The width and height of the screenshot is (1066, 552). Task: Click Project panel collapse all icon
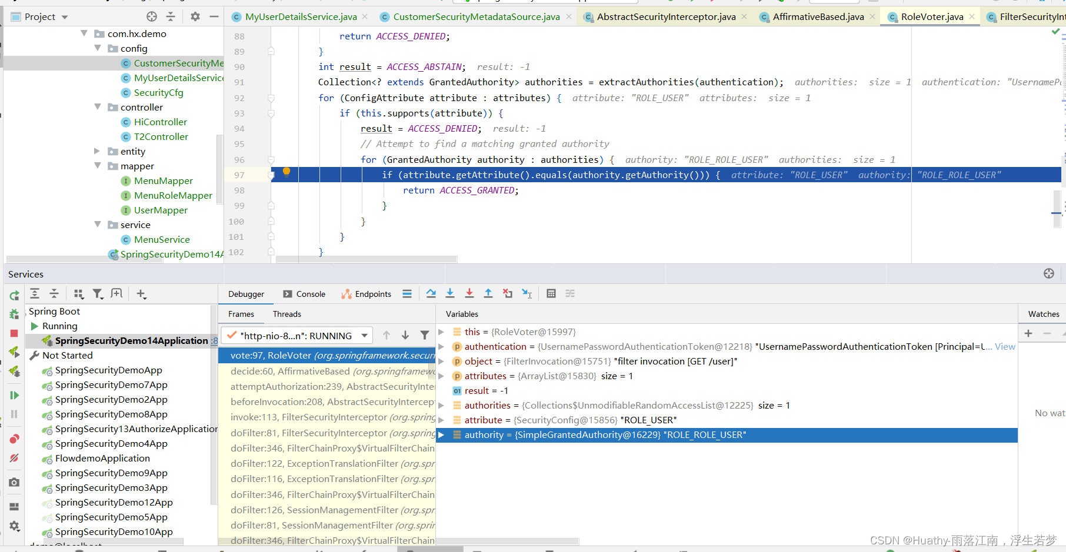coord(171,16)
